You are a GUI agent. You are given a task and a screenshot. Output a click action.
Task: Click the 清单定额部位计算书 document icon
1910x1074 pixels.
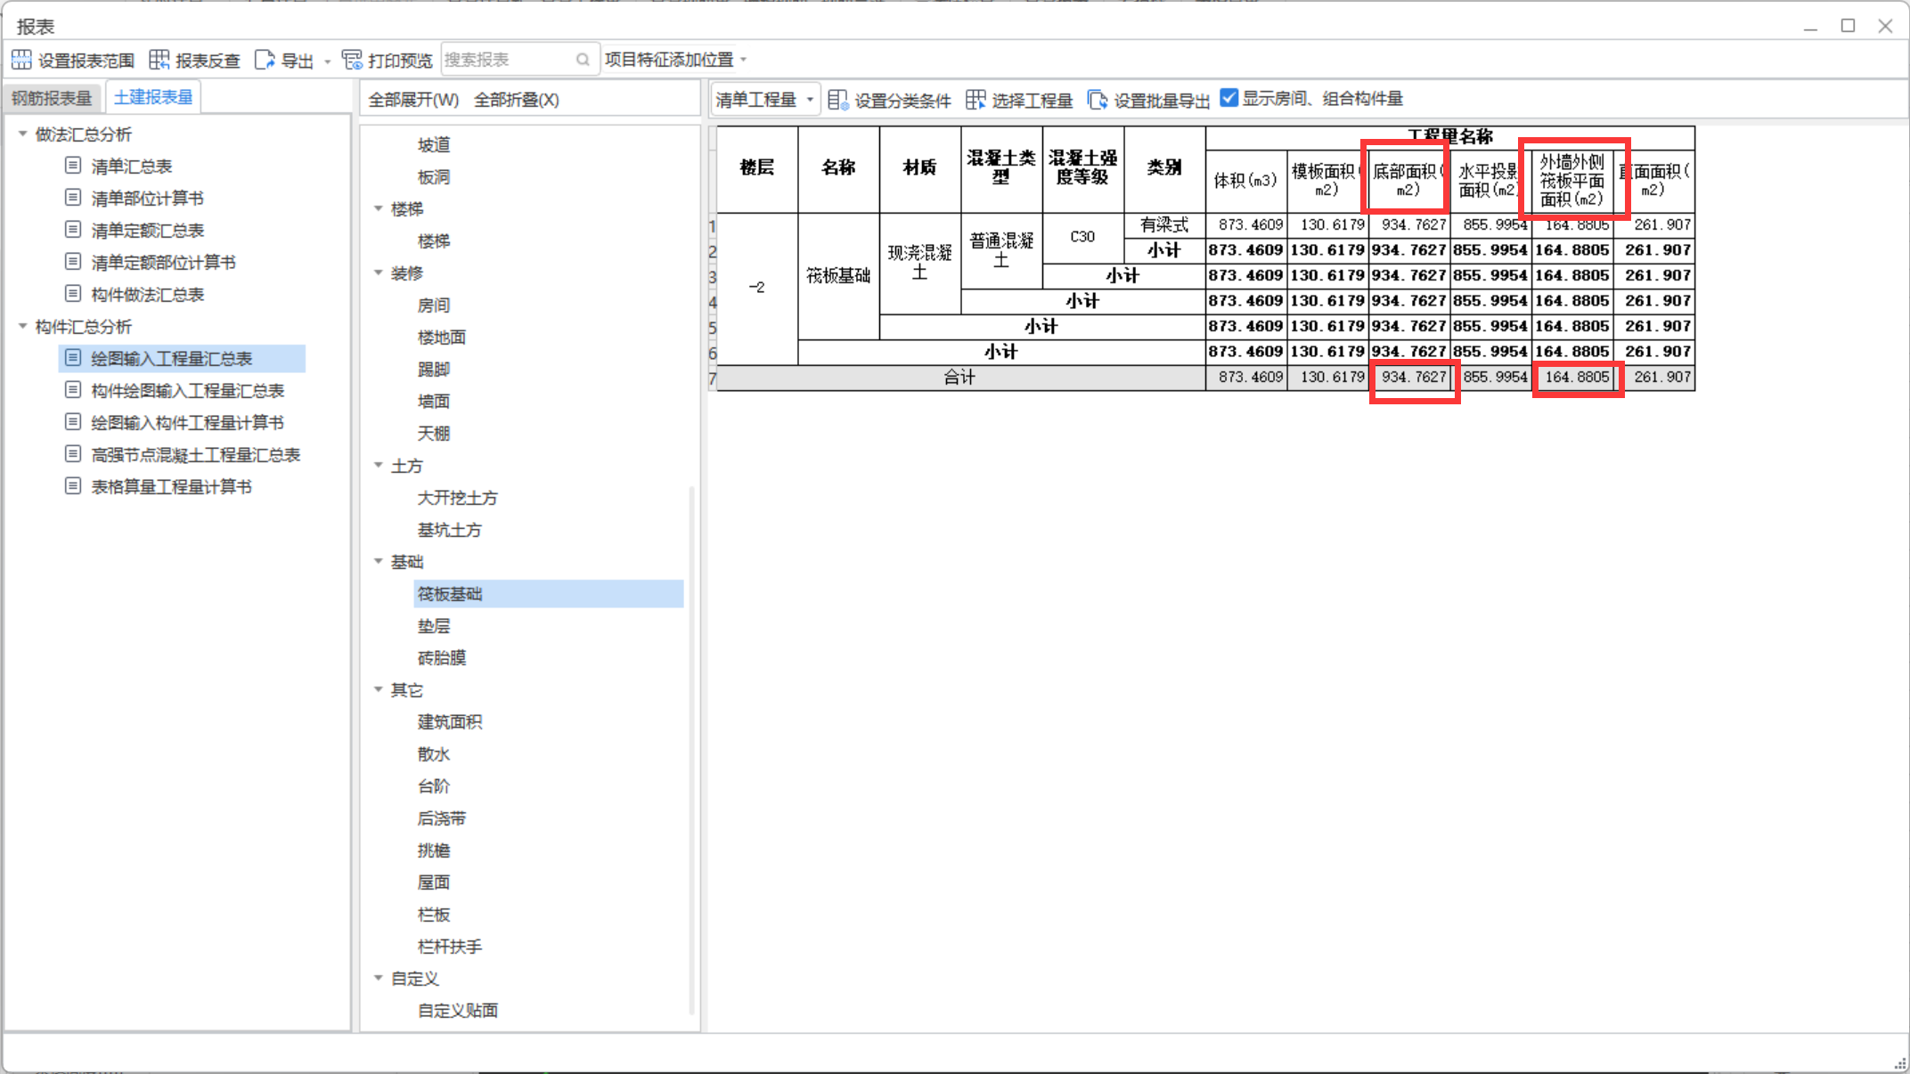(x=73, y=262)
